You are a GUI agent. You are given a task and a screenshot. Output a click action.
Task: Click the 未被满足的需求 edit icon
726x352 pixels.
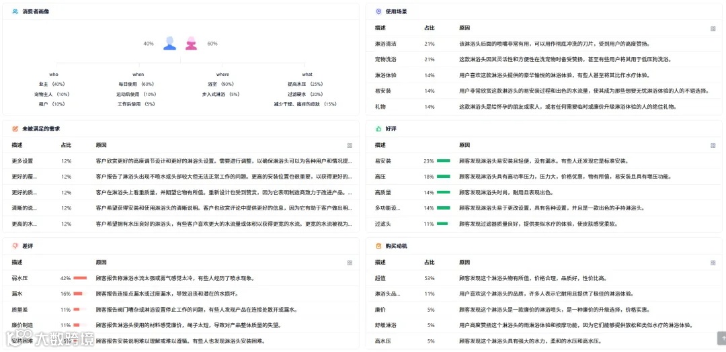pos(15,128)
